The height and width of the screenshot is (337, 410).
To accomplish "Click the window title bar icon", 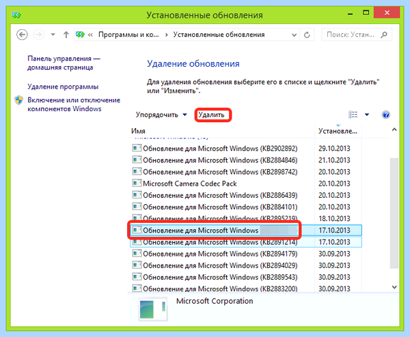I will point(16,15).
